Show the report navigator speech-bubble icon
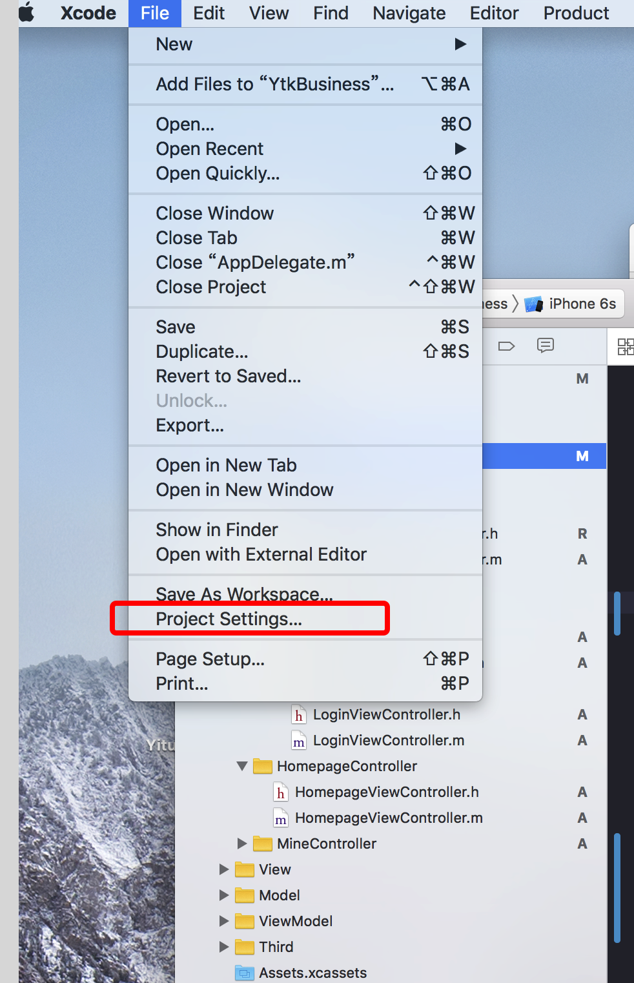This screenshot has height=983, width=634. tap(546, 346)
